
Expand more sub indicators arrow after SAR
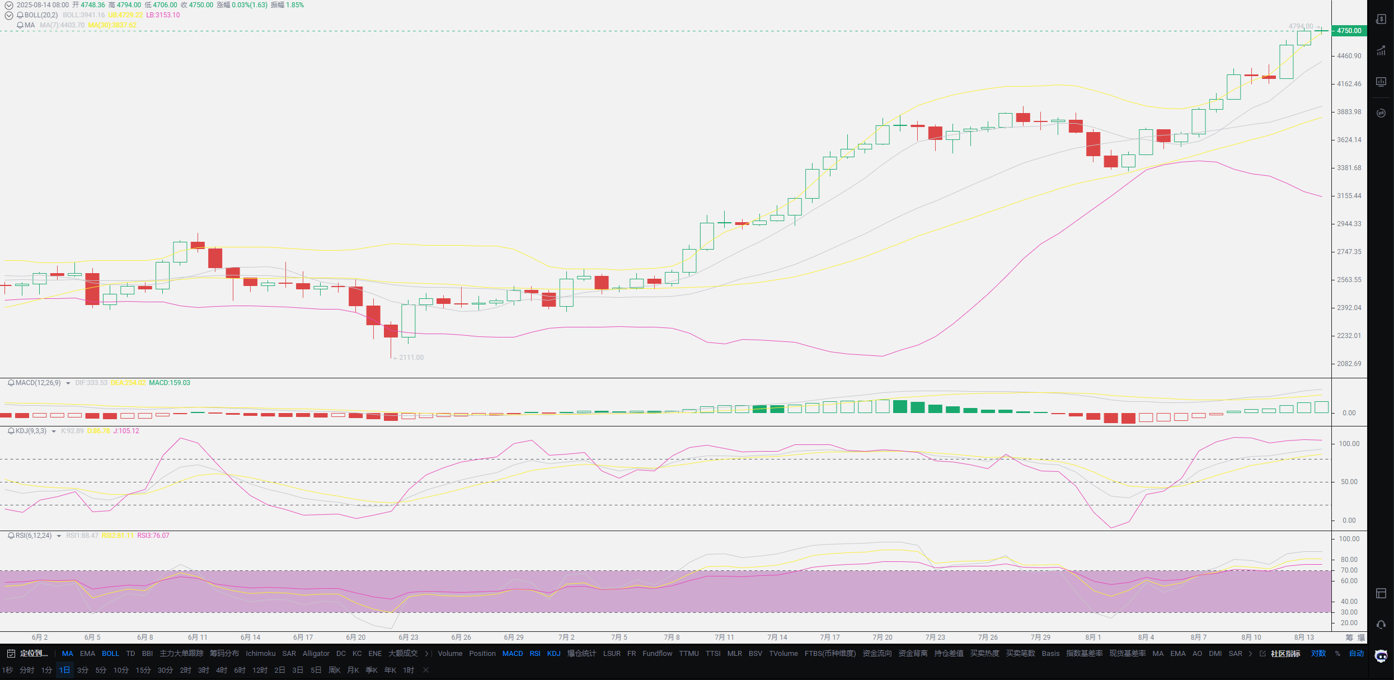(x=1250, y=654)
